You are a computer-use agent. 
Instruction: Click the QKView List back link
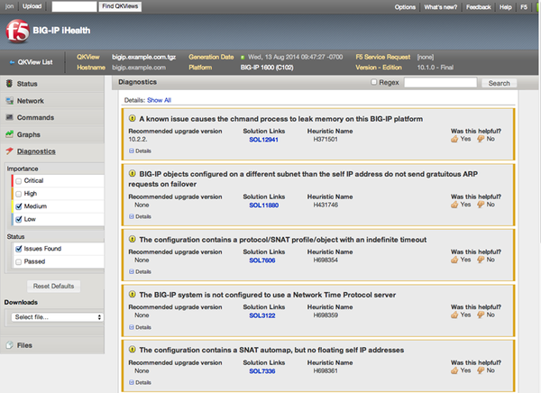34,62
